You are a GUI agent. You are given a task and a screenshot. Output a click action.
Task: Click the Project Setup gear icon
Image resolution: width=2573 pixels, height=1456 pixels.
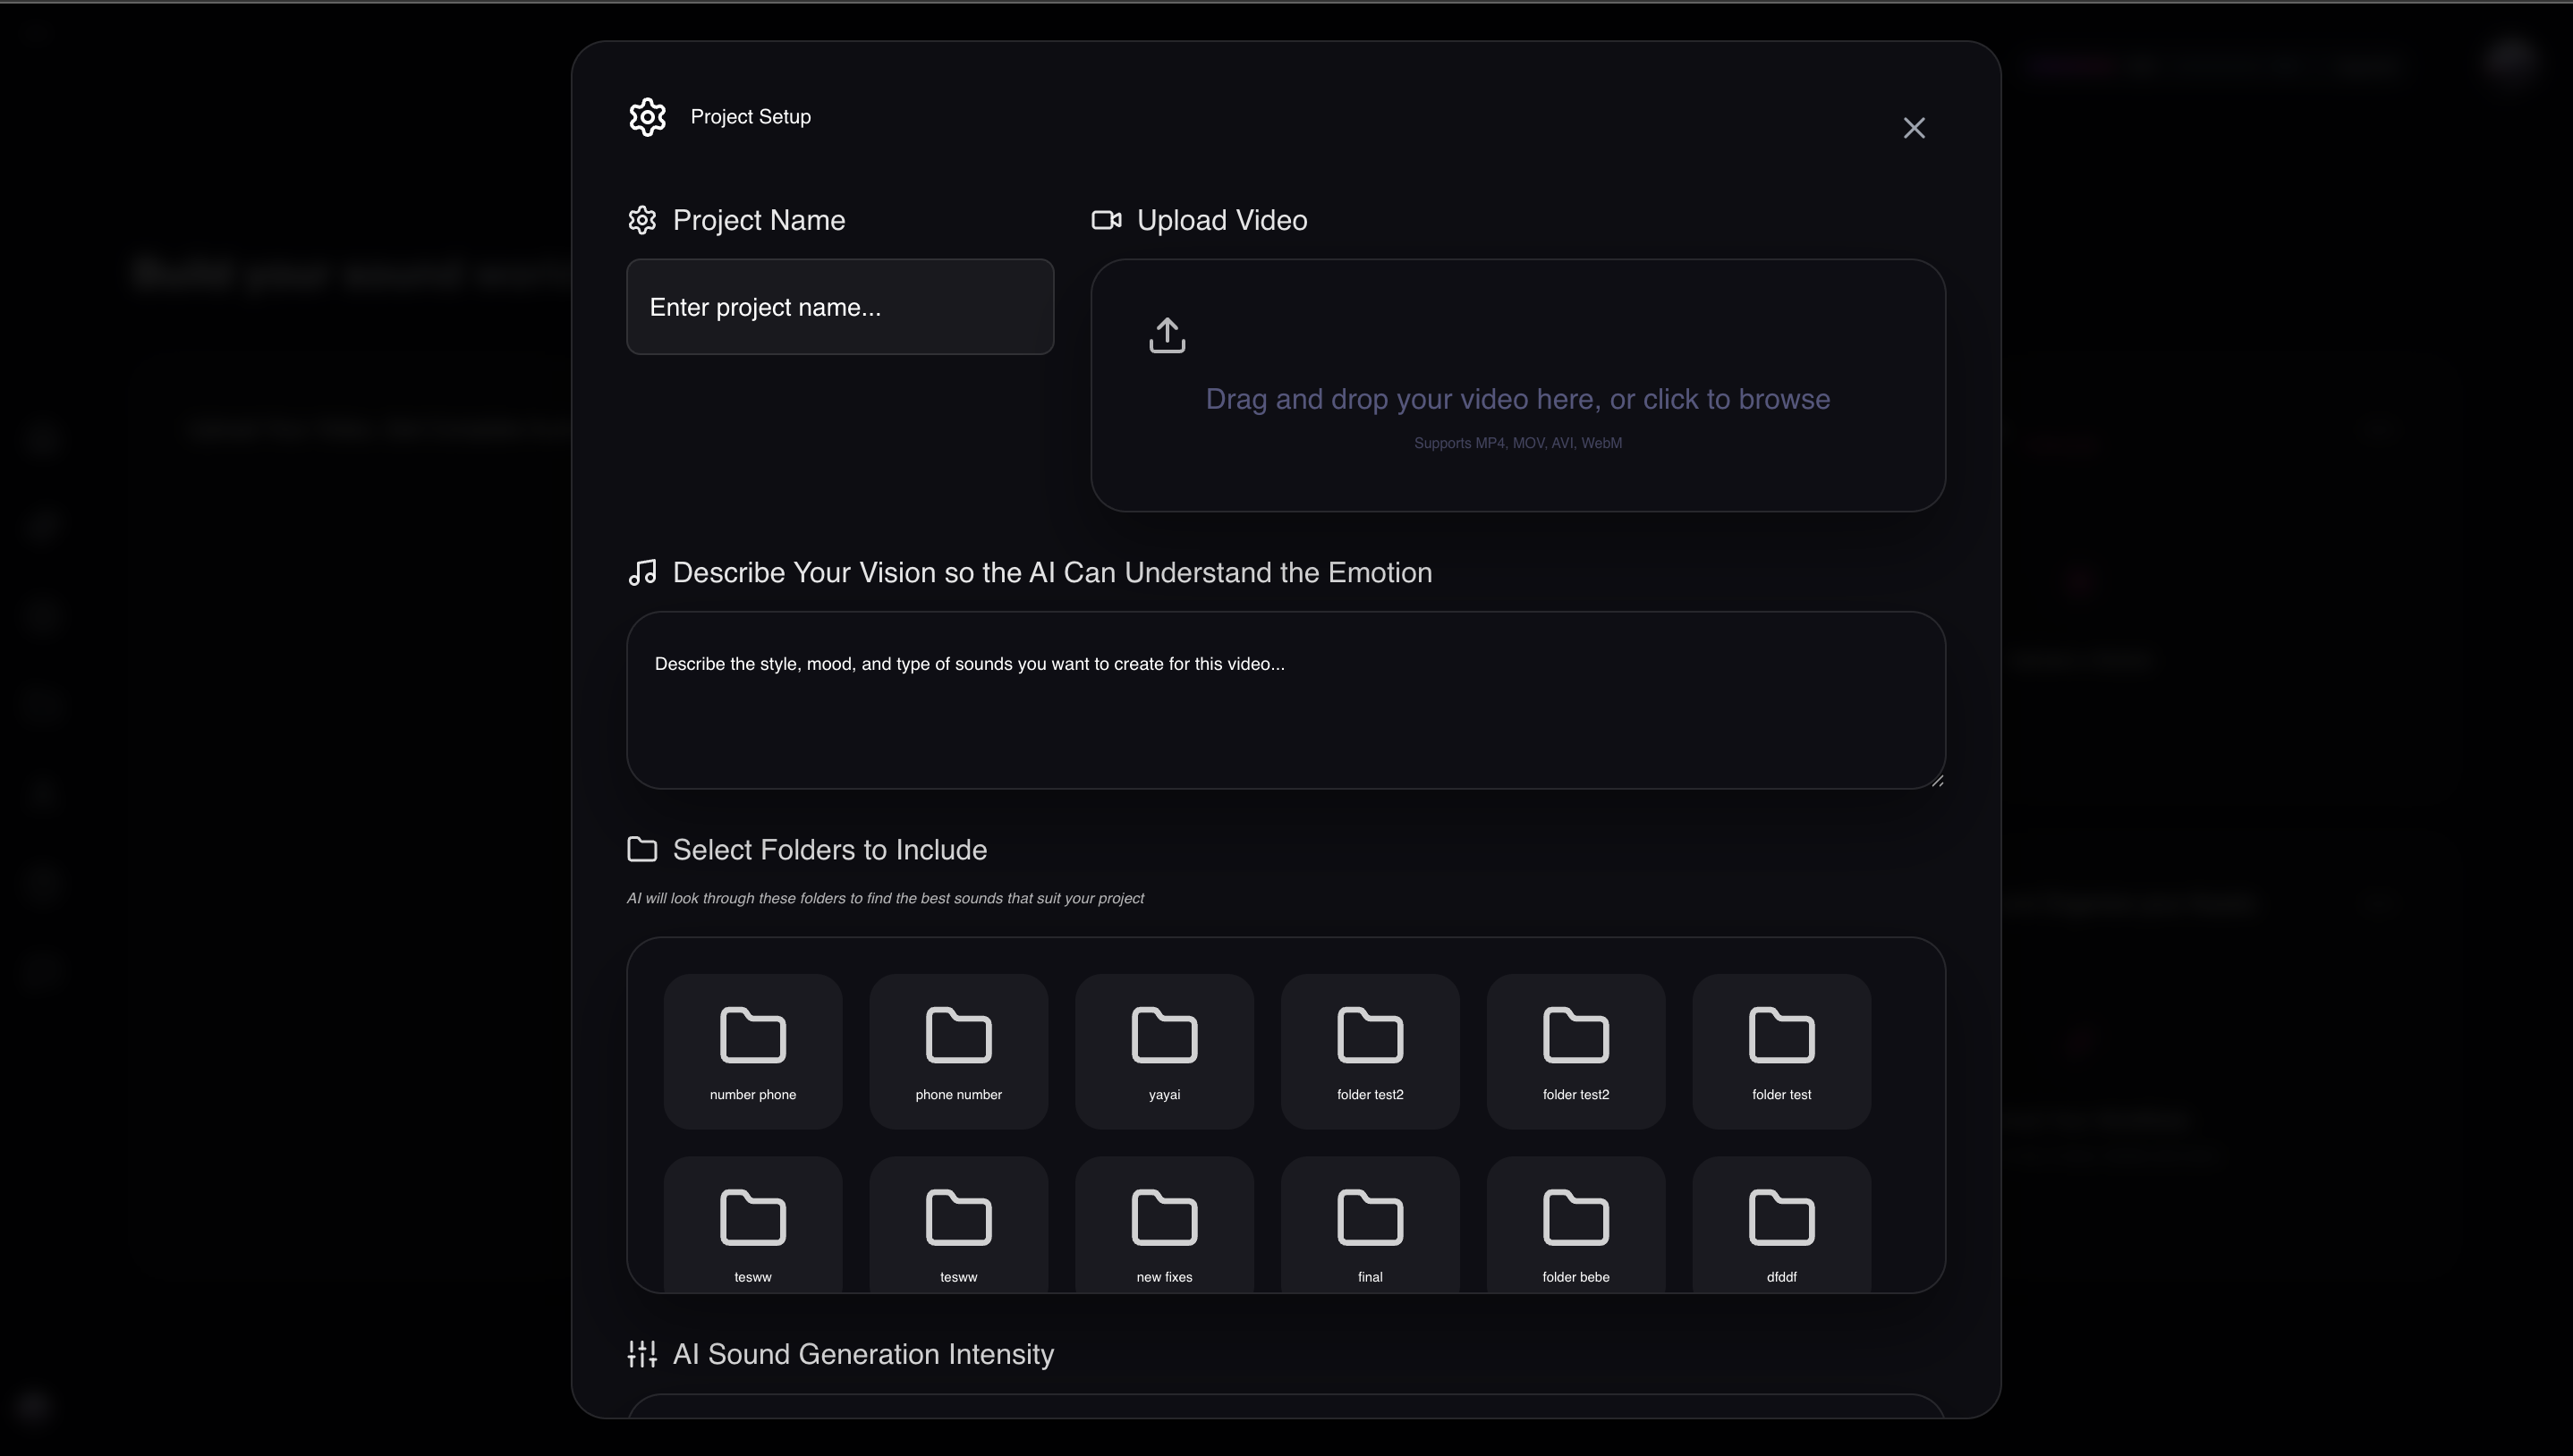tap(647, 117)
